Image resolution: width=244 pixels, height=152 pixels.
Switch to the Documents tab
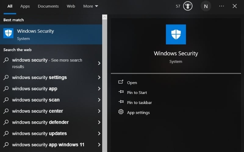[48, 6]
